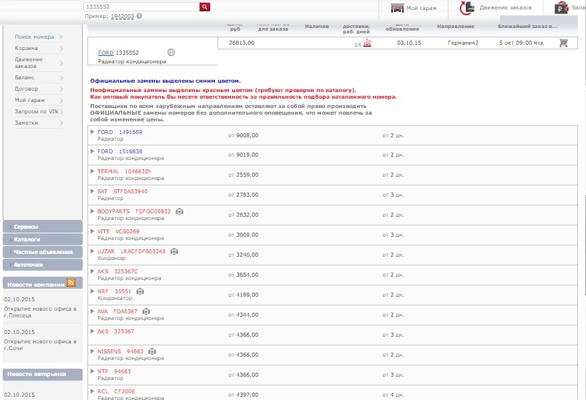Show info icon for FORD 1335552
This screenshot has width=586, height=400.
coord(171,52)
